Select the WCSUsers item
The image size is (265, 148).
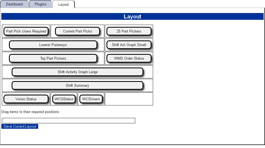click(91, 99)
